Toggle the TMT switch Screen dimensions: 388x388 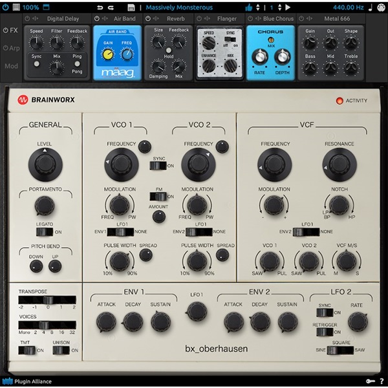[27, 350]
